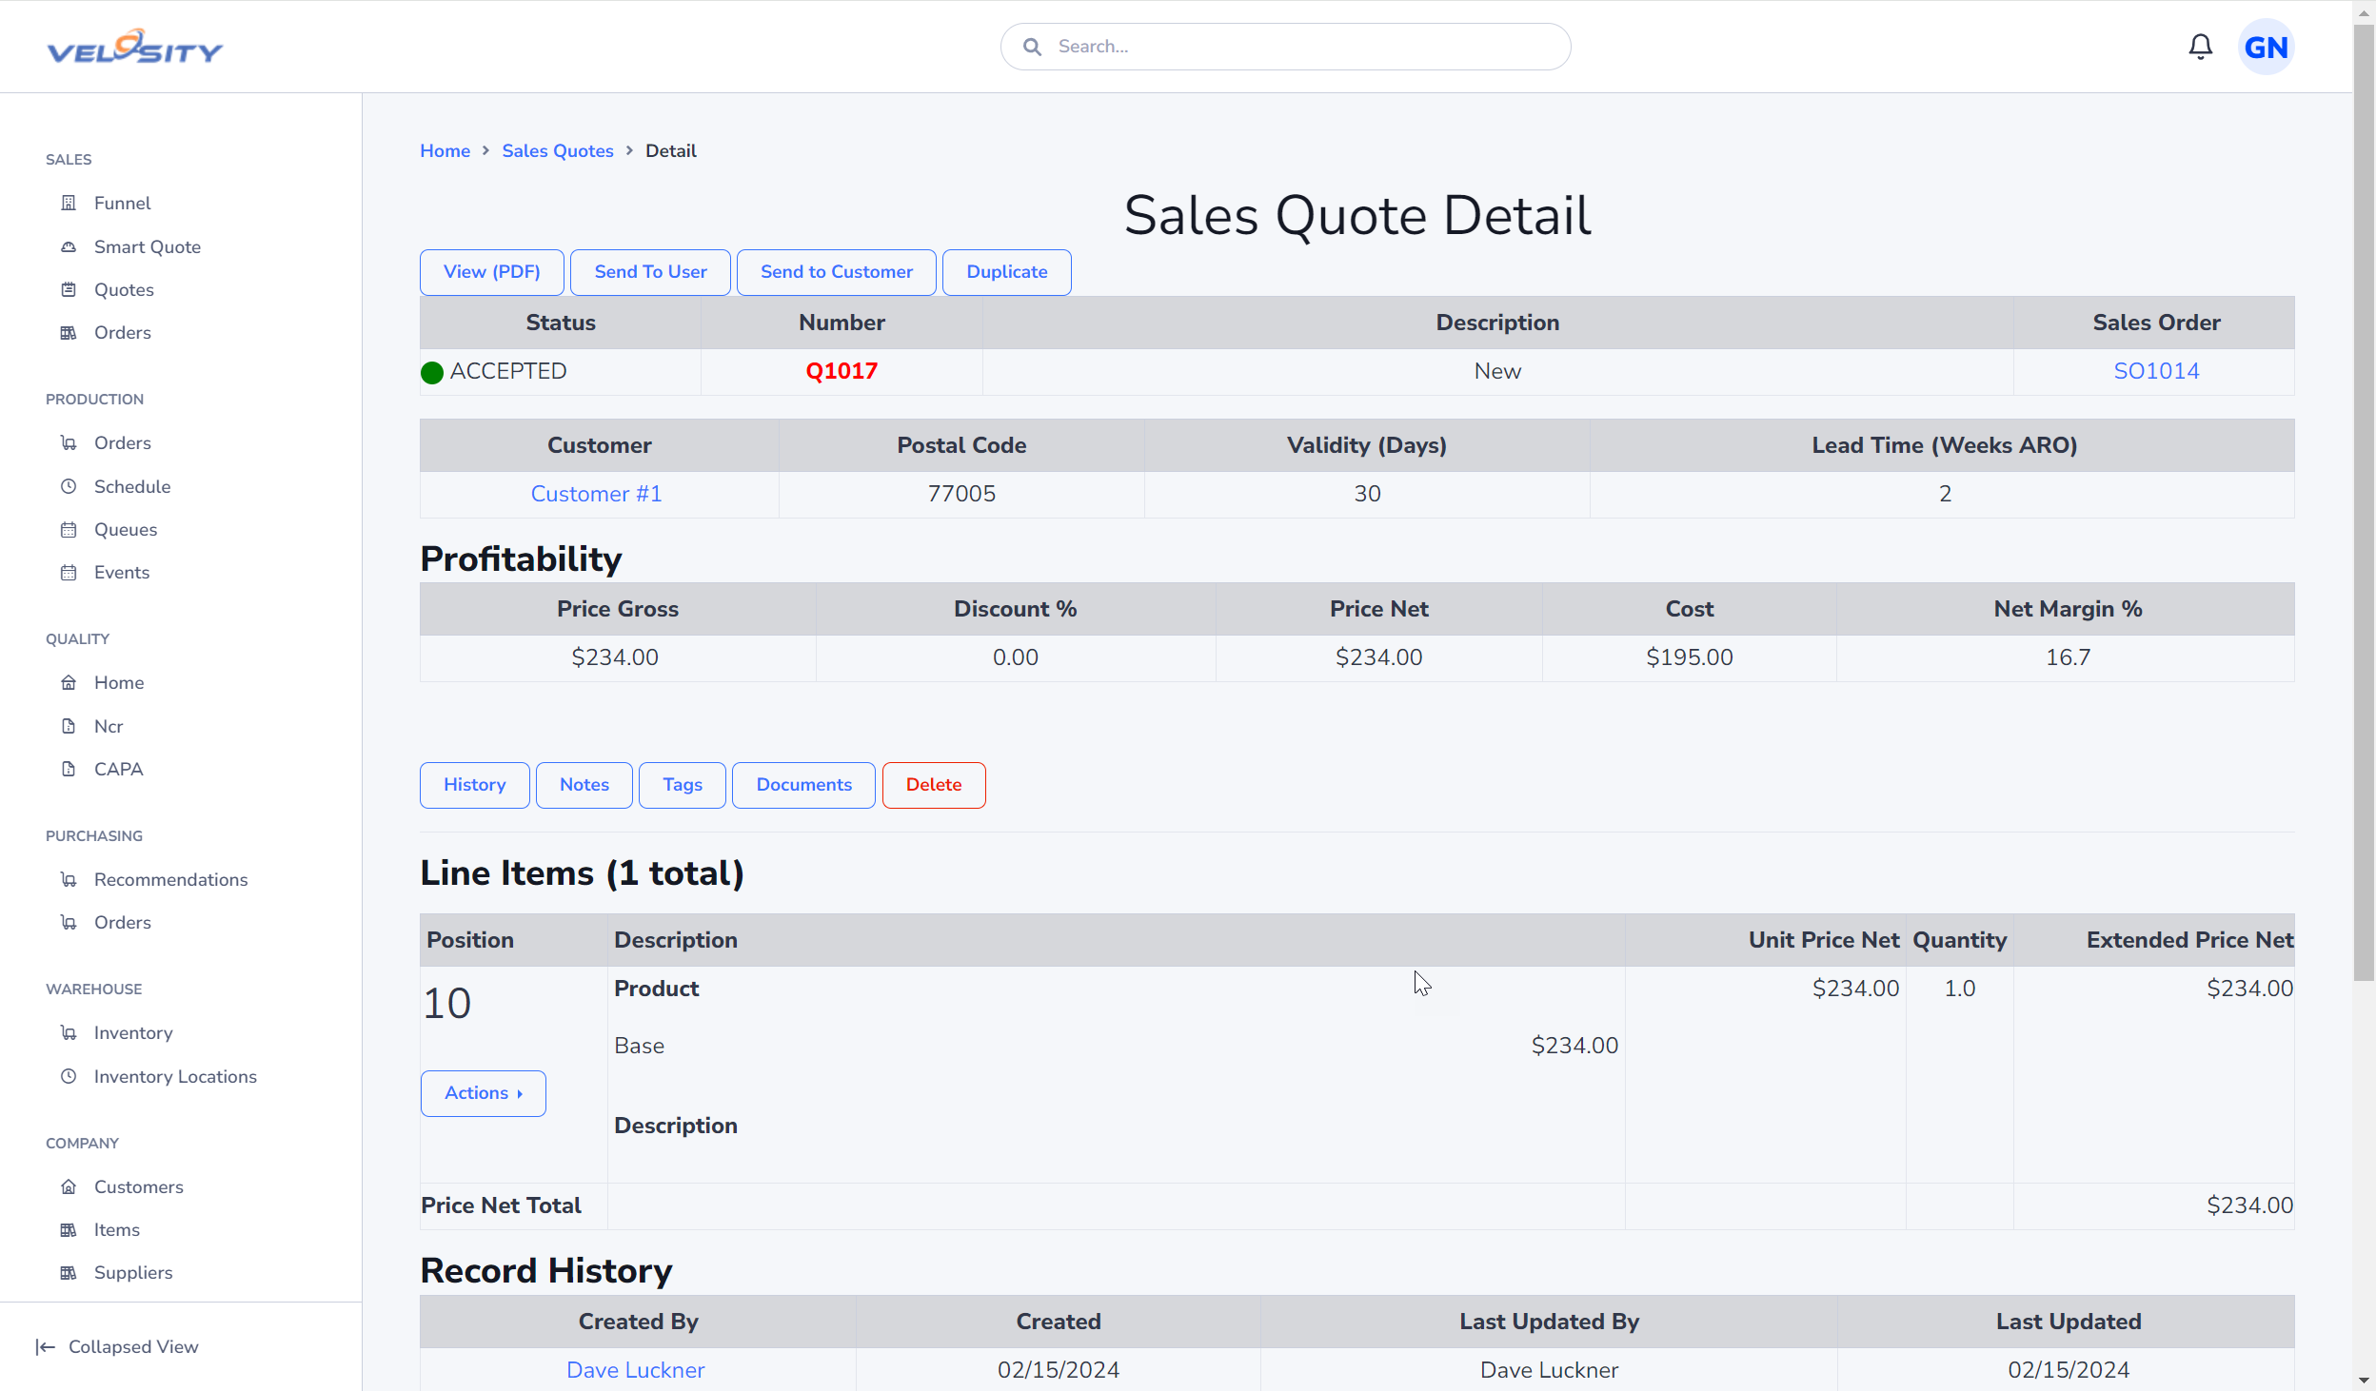This screenshot has width=2376, height=1391.
Task: Go to Home breadcrumb link
Action: tap(445, 150)
